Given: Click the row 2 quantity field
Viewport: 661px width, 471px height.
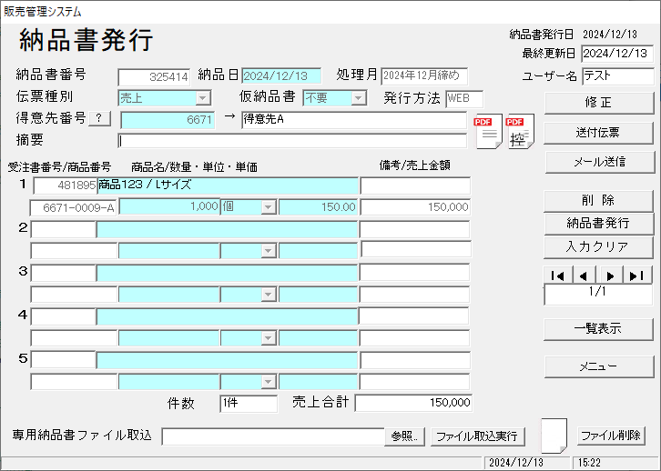Looking at the screenshot, I should [169, 251].
